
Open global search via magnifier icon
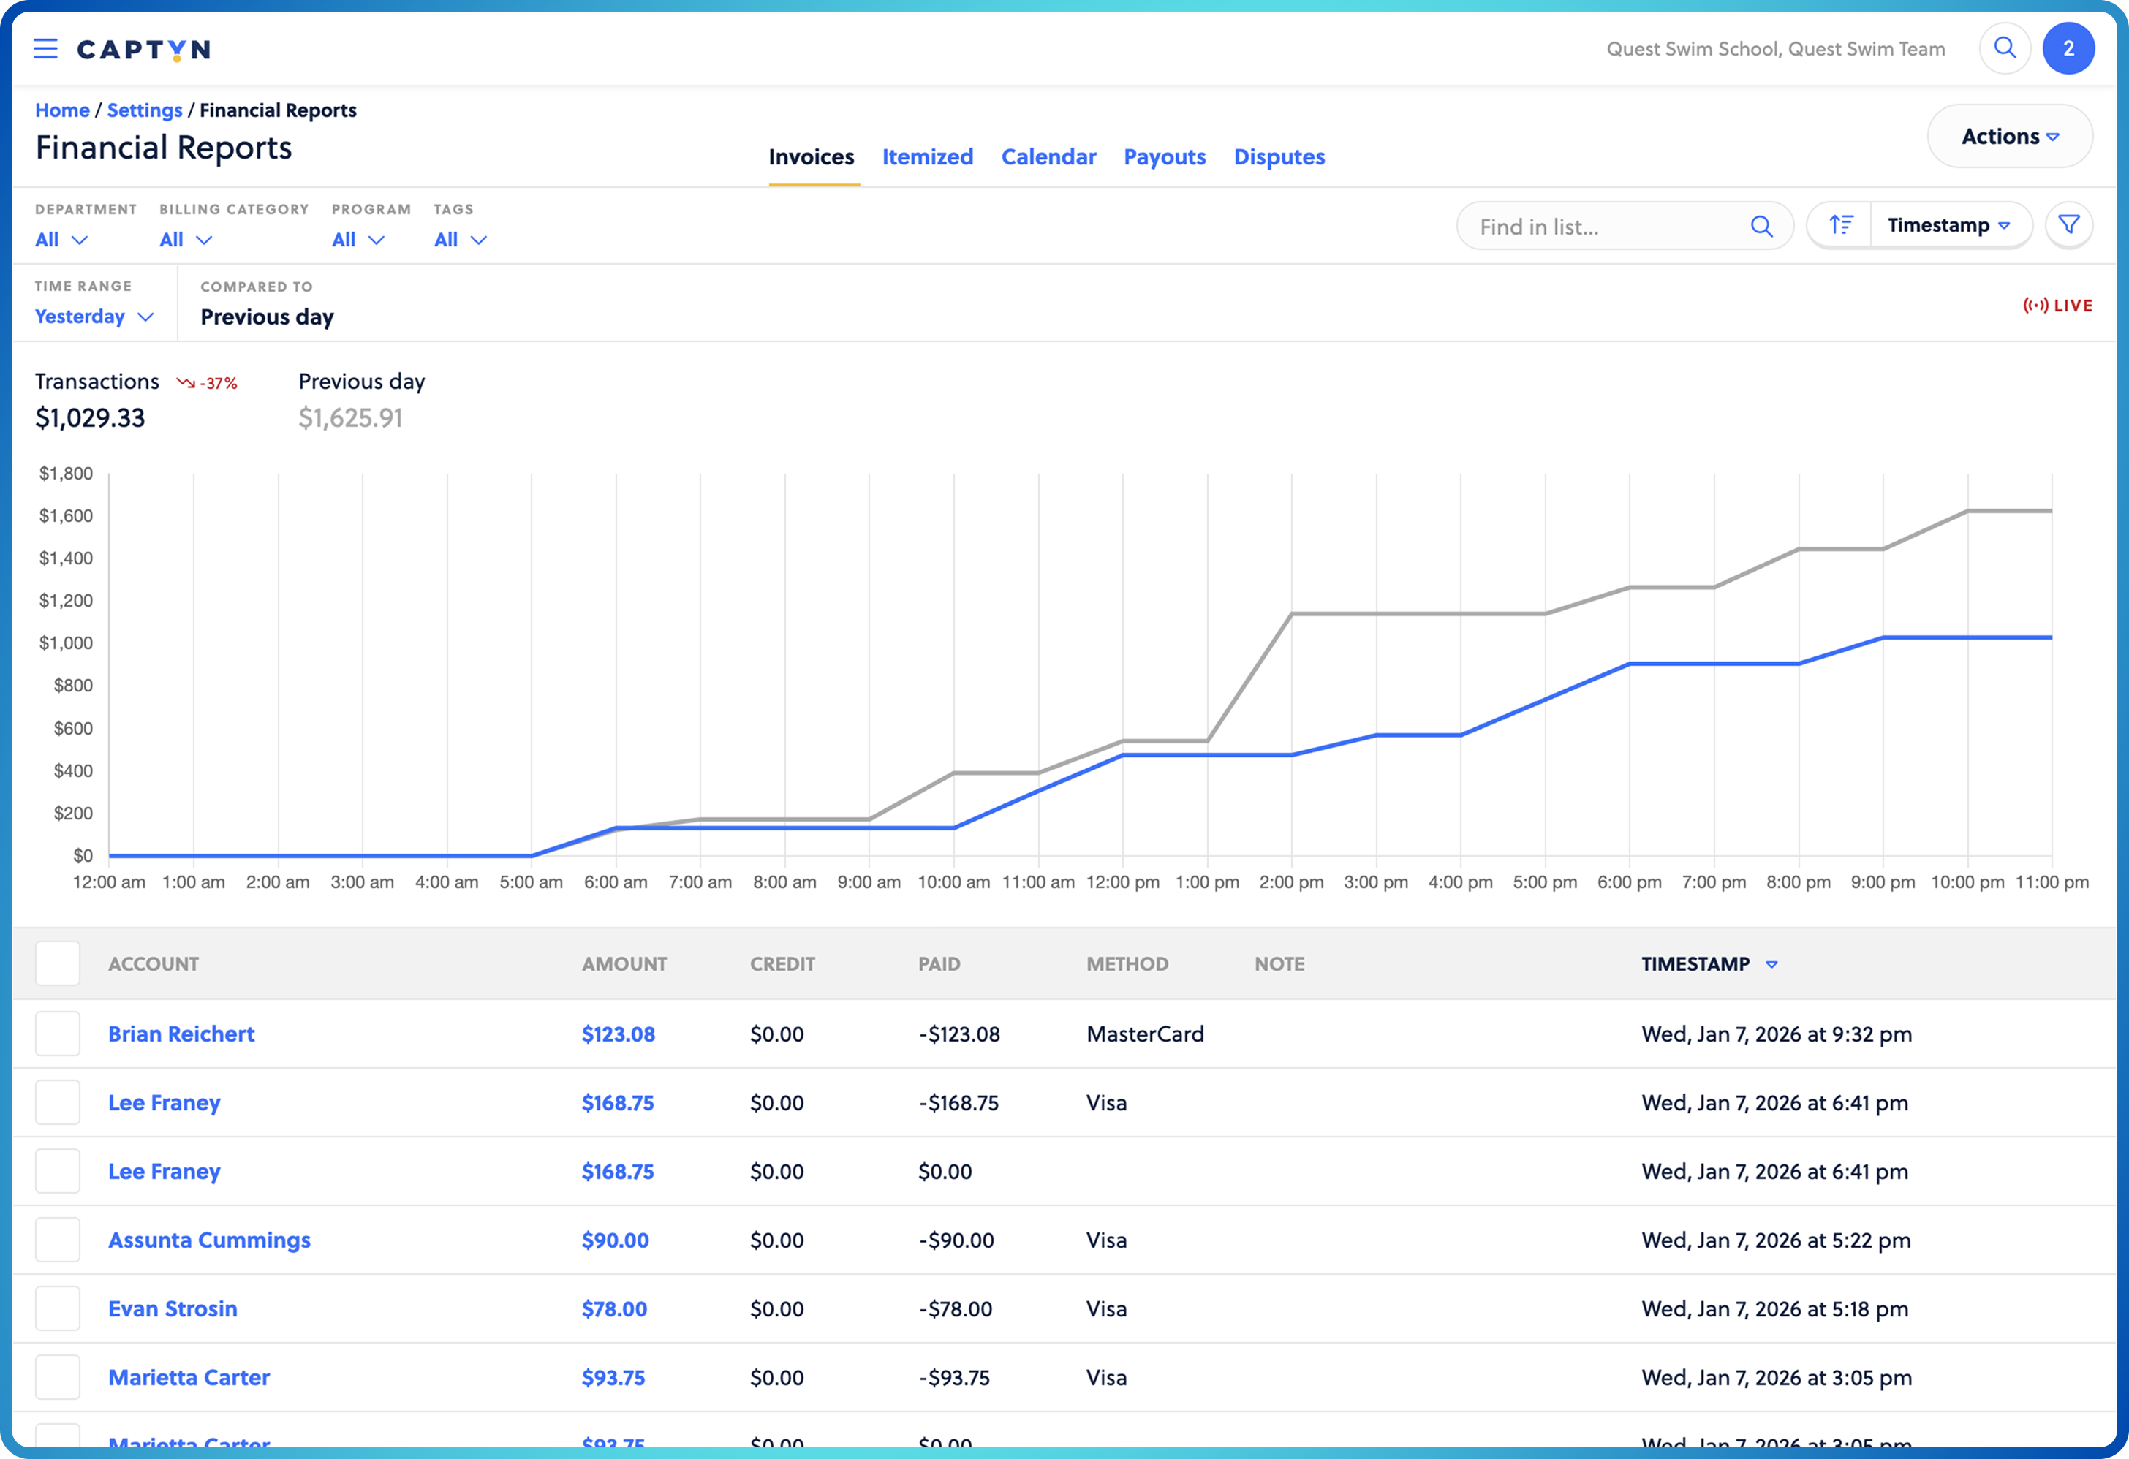(2005, 48)
